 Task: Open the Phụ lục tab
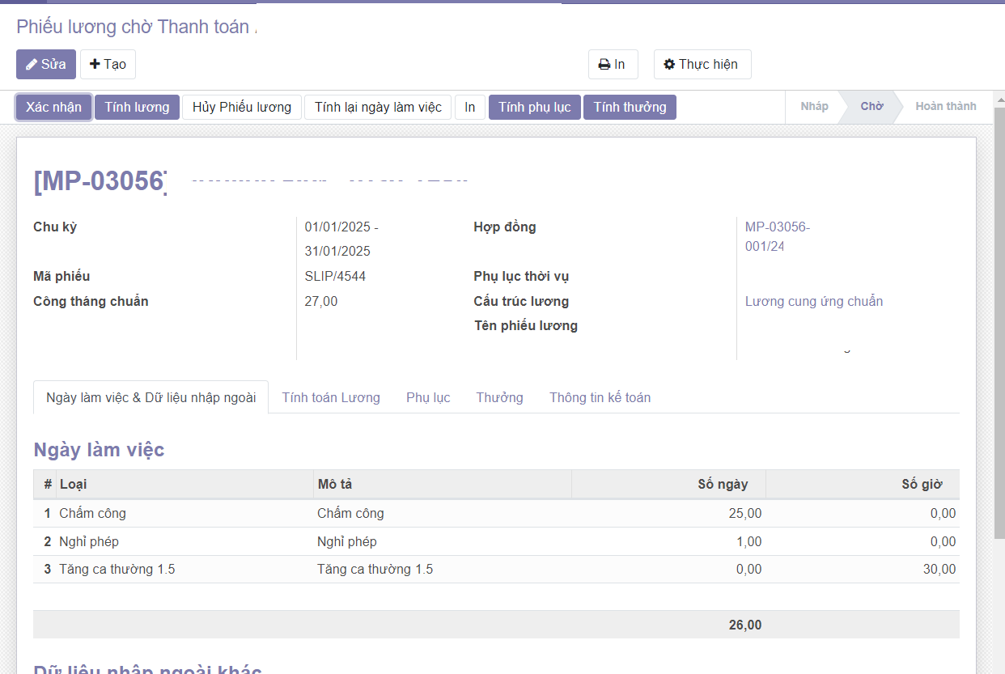pos(428,397)
